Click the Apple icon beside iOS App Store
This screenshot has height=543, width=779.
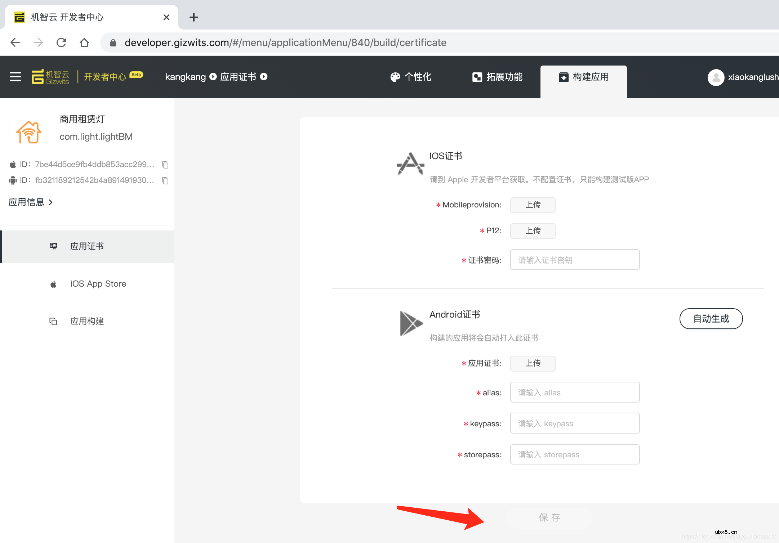53,284
